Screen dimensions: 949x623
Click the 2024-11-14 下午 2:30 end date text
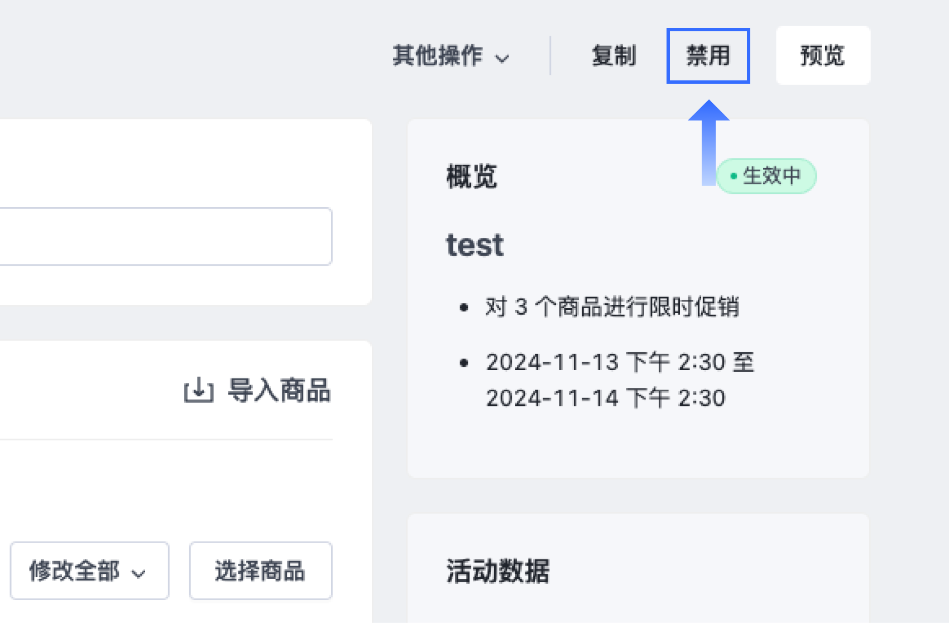(x=606, y=398)
